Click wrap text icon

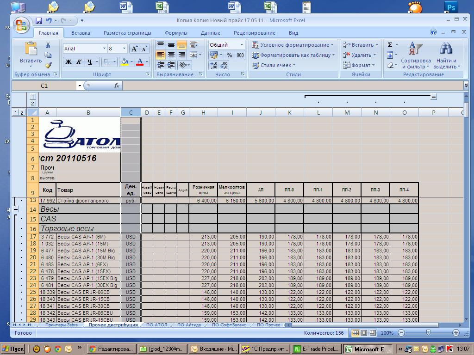click(x=193, y=45)
